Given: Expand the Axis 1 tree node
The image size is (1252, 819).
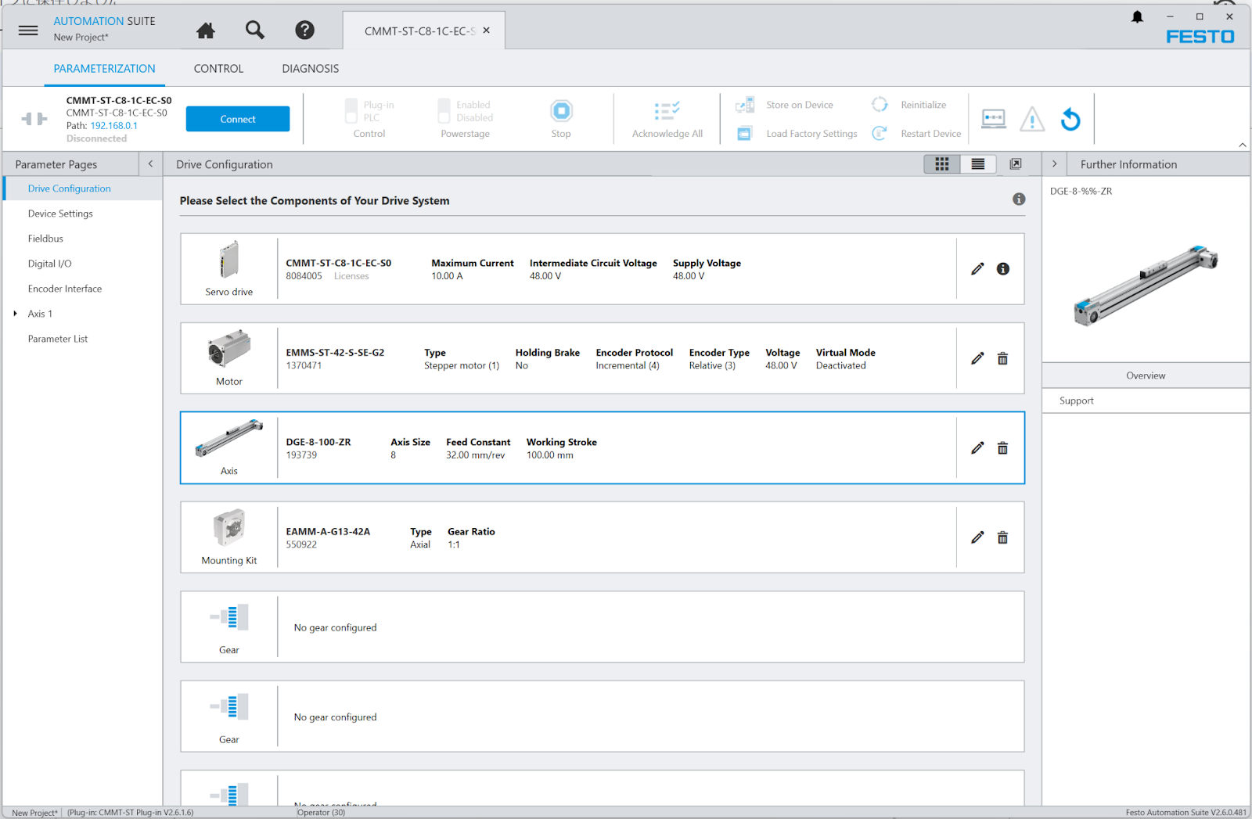Looking at the screenshot, I should [15, 314].
